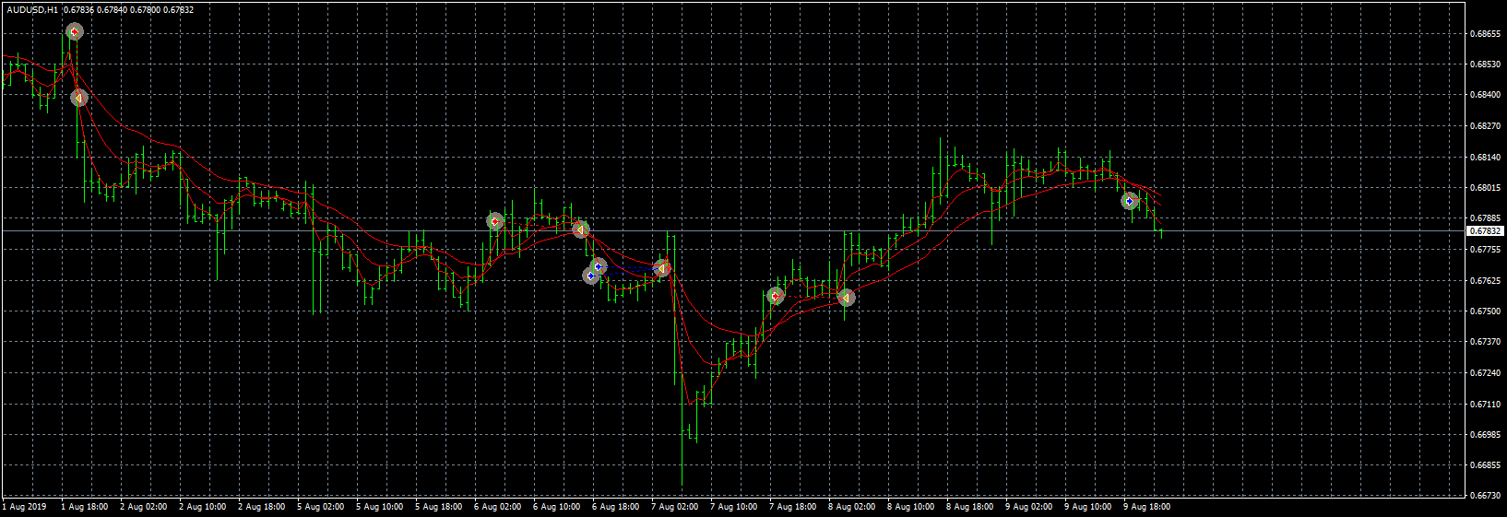Click the '9 Aug 02:00' time axis label

tap(1029, 507)
